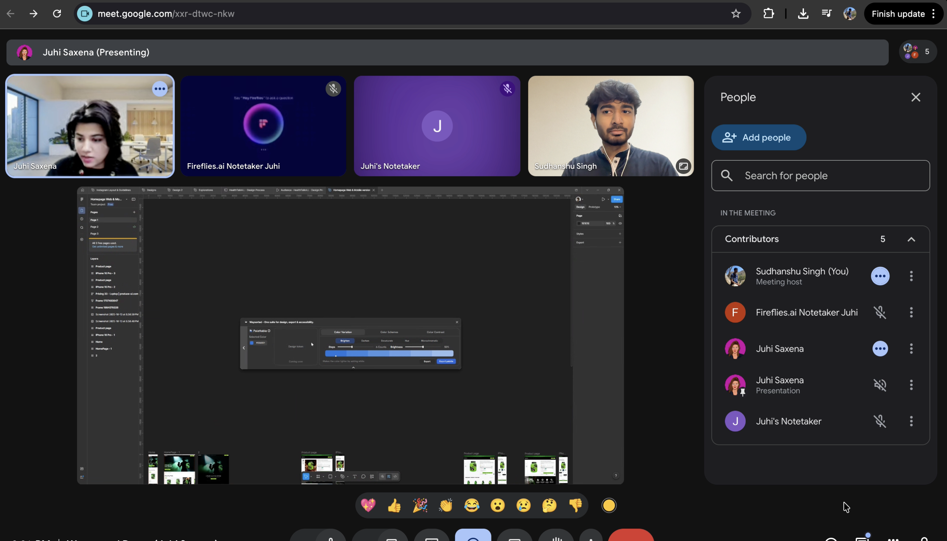View site information camera icon beside URL
The height and width of the screenshot is (541, 947).
click(85, 14)
